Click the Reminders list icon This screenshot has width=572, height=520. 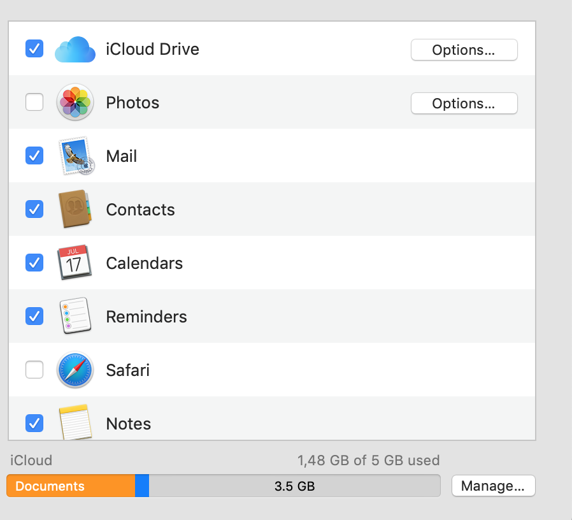tap(75, 315)
